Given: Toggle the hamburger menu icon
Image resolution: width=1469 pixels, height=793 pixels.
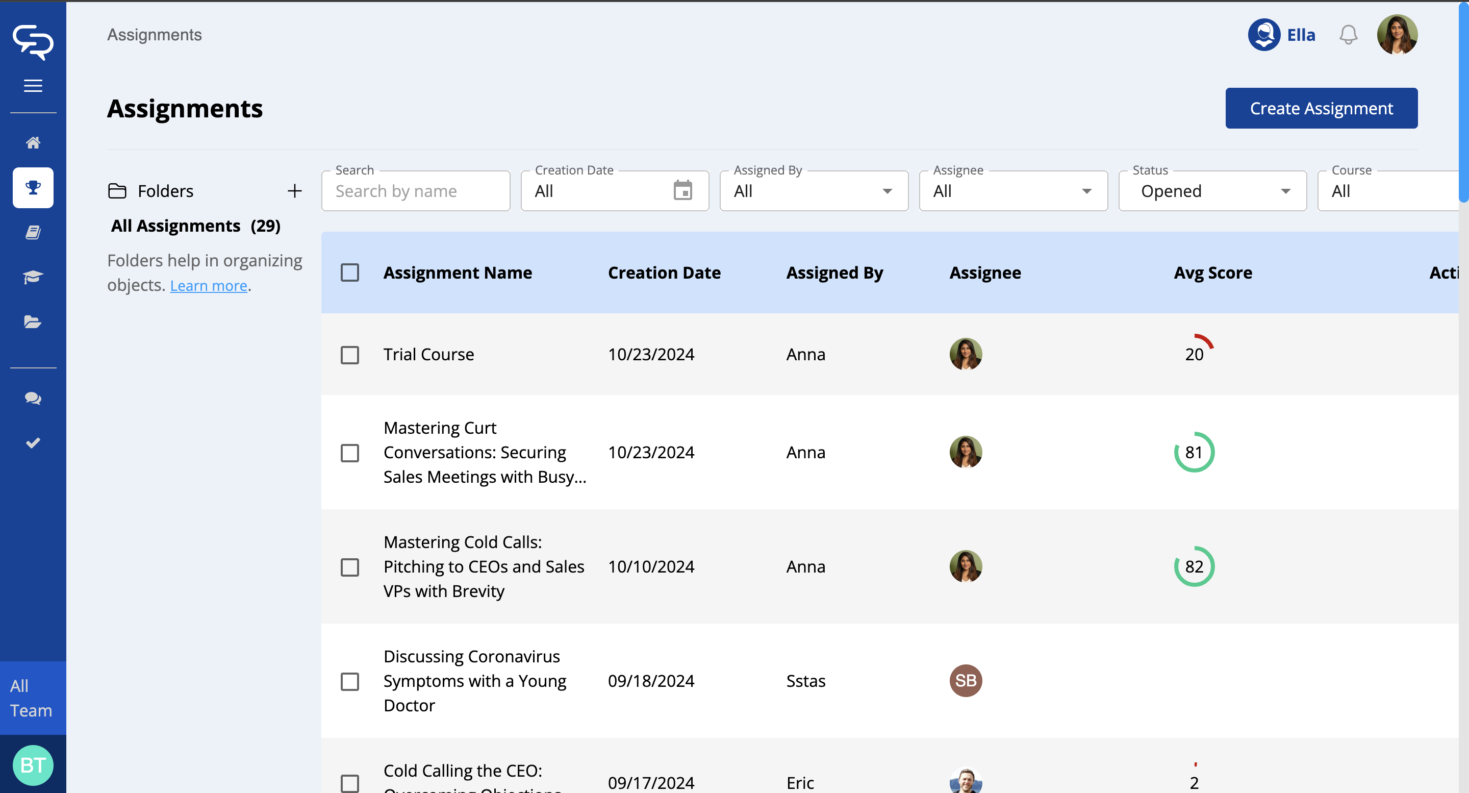Looking at the screenshot, I should point(33,86).
